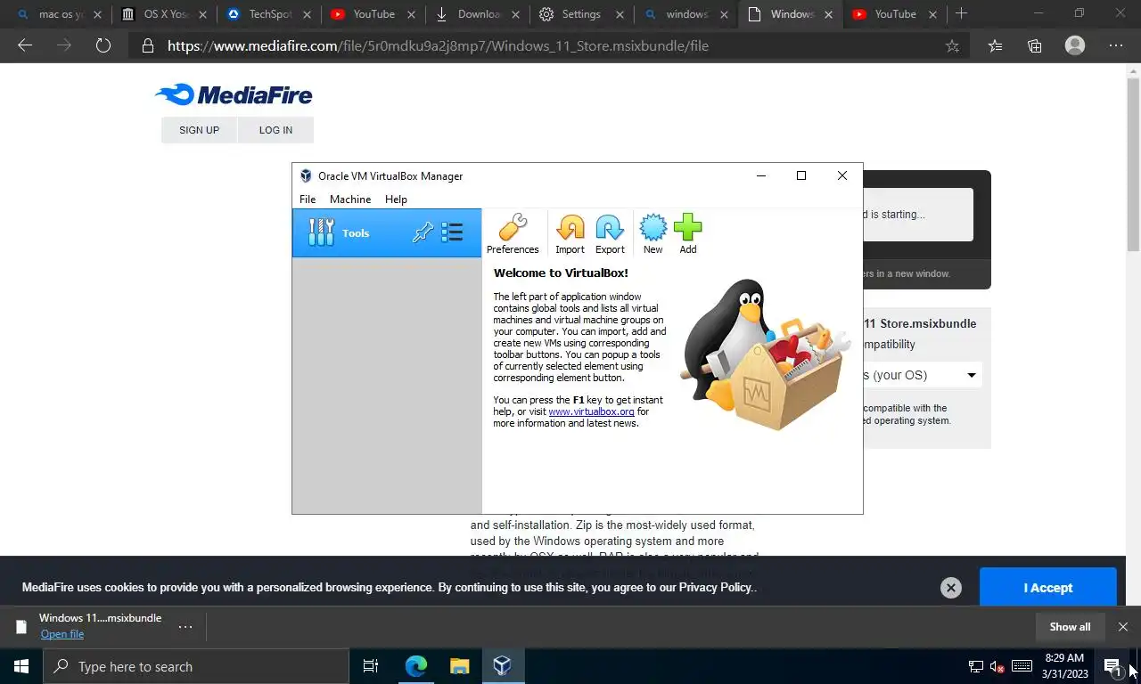Open the notification center icon
The width and height of the screenshot is (1141, 684).
point(1112,666)
